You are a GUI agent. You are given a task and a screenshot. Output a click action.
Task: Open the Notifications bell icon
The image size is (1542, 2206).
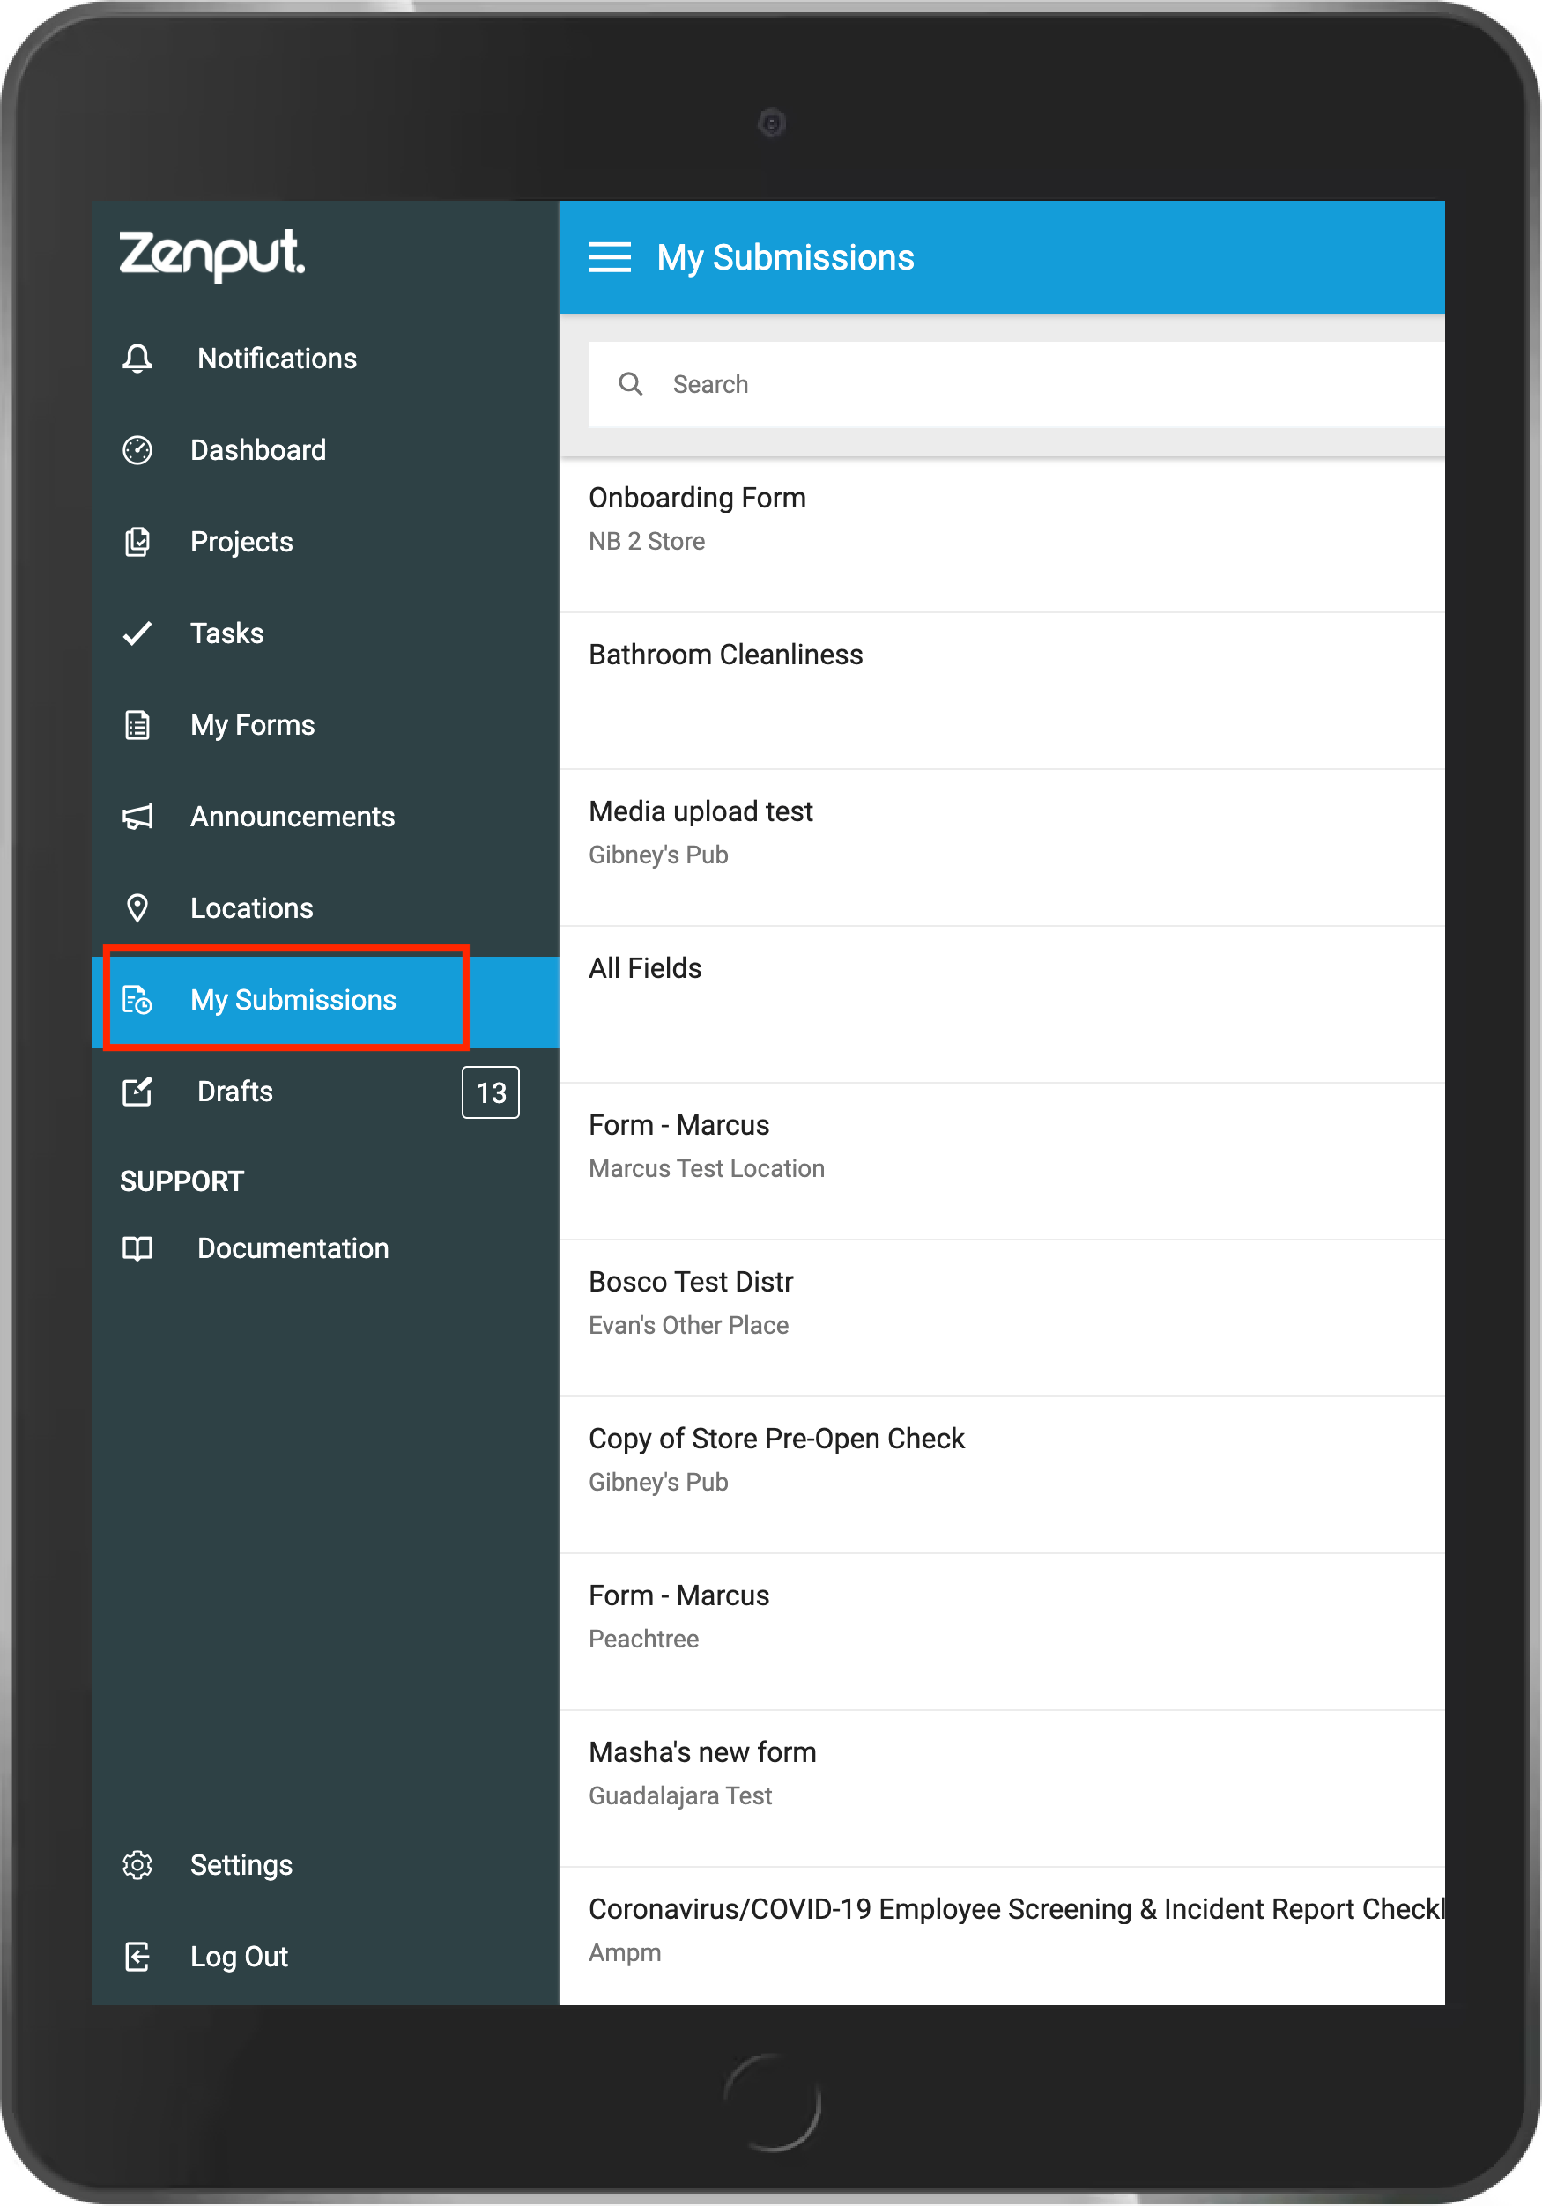point(137,358)
